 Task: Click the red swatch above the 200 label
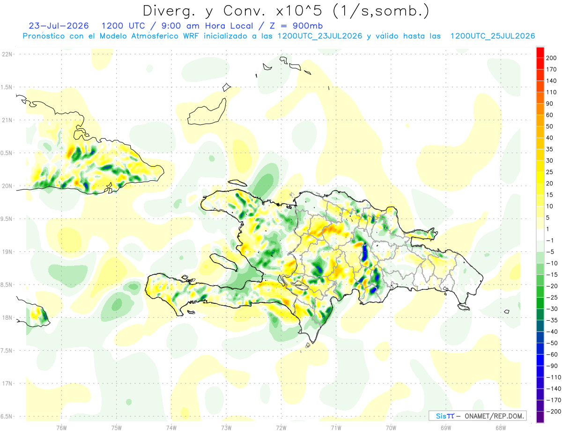click(540, 52)
